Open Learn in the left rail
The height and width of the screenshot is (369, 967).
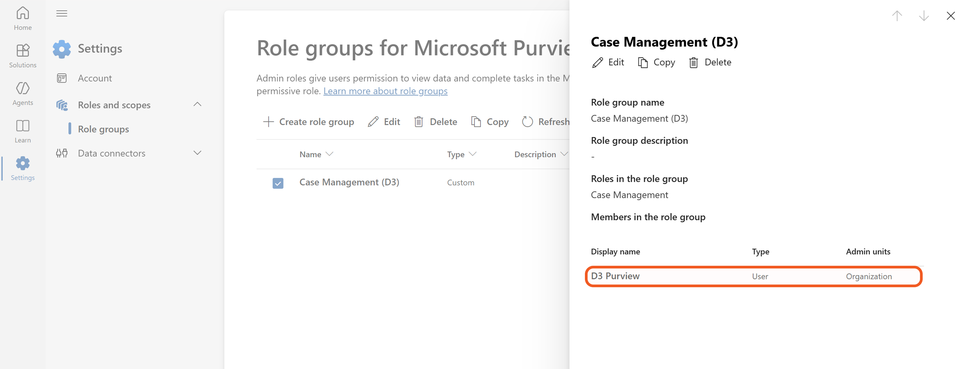point(22,131)
